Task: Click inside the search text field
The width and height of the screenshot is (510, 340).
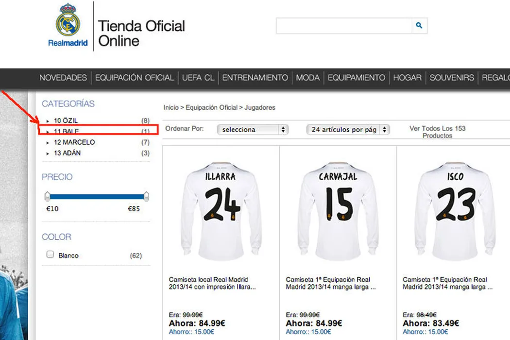Action: pyautogui.click(x=344, y=26)
